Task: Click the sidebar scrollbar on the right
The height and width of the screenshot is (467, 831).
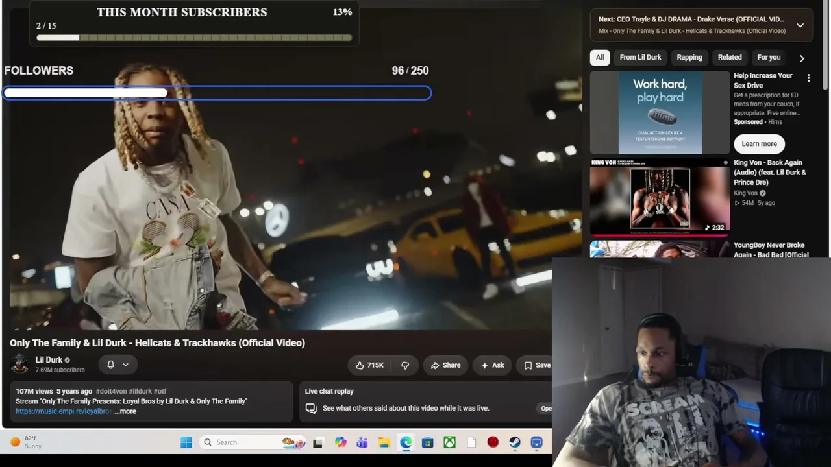Action: pos(826,45)
